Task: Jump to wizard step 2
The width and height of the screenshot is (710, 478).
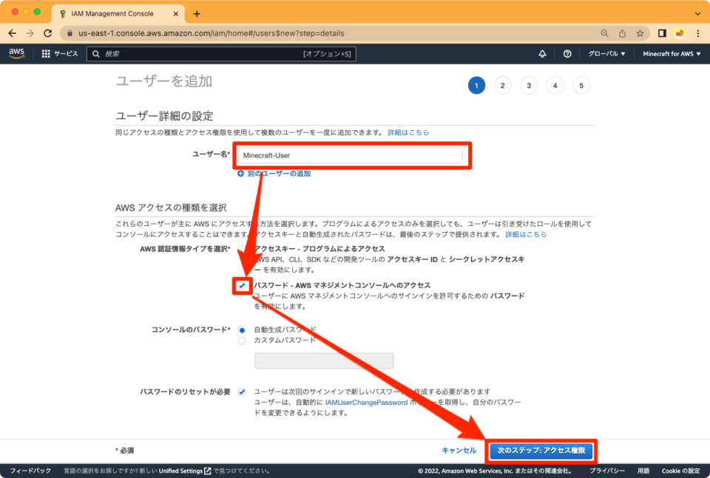Action: click(x=502, y=85)
